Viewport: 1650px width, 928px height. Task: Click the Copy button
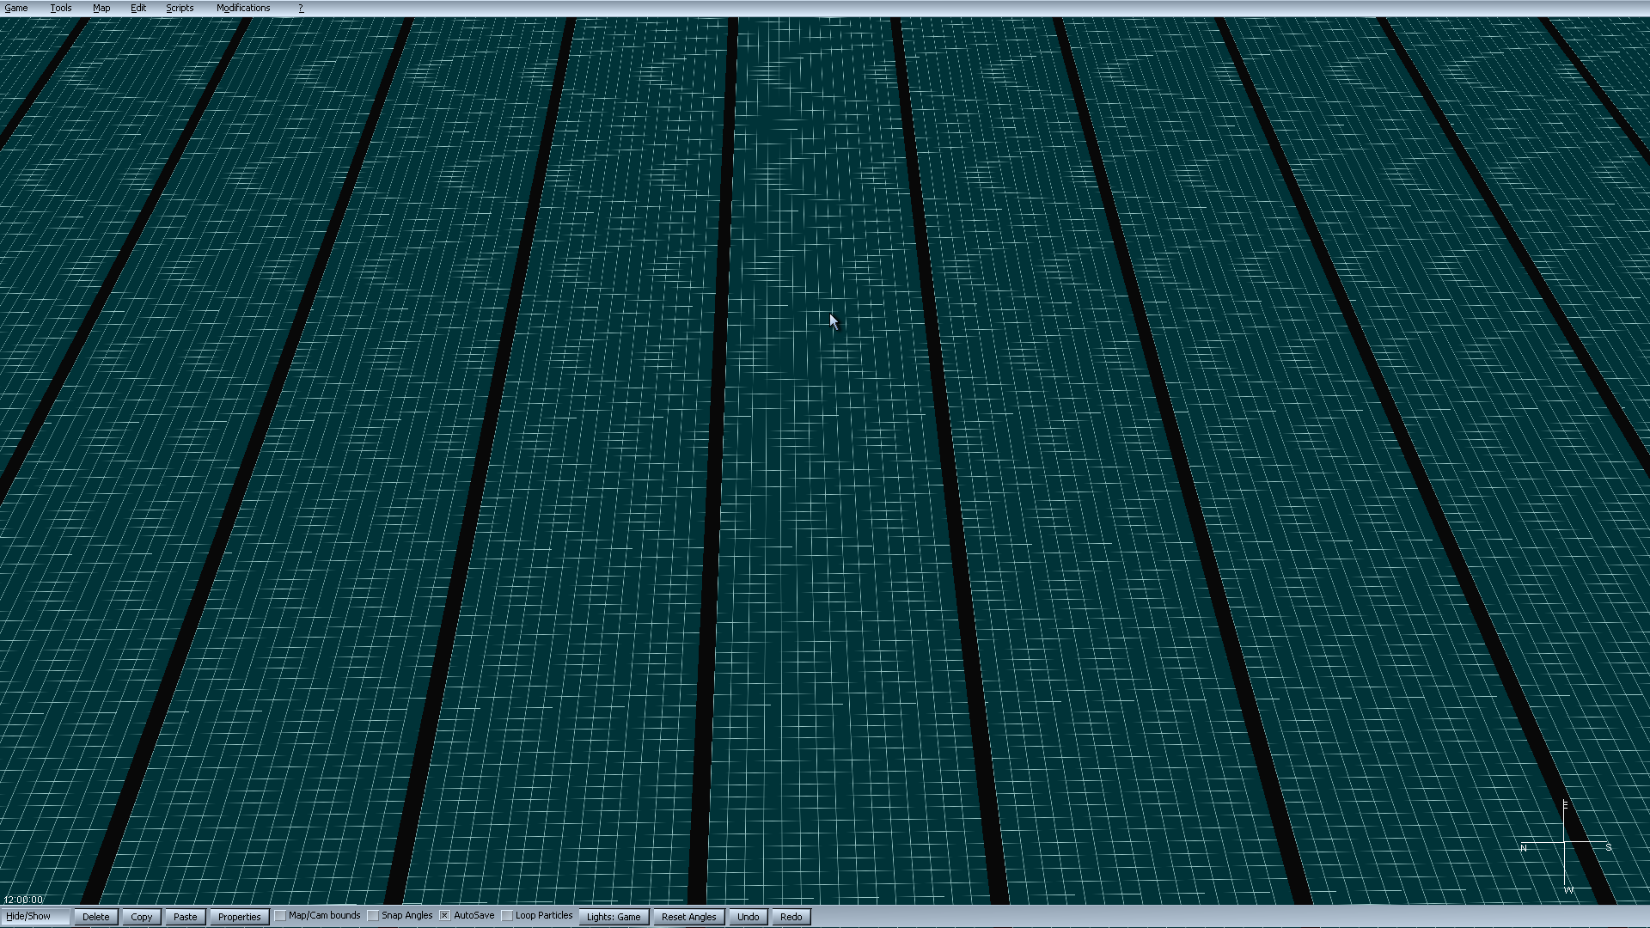click(142, 917)
